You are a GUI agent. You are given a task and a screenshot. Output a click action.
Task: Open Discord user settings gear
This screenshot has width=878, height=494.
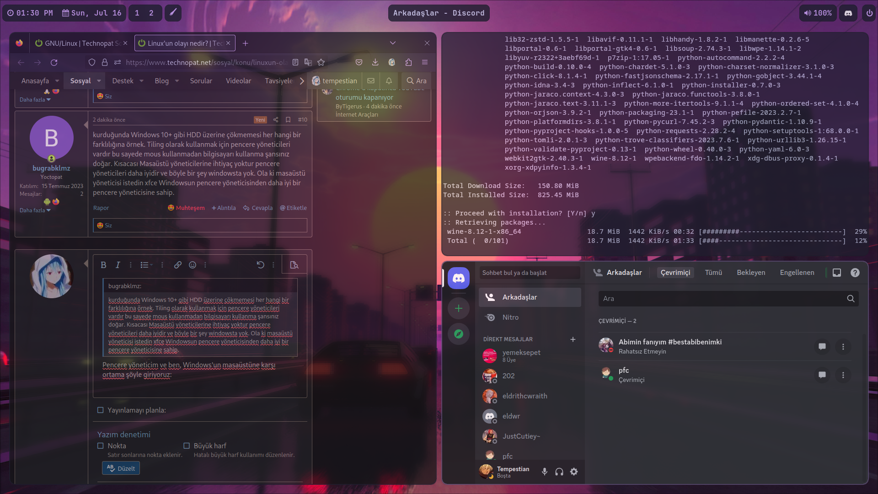tap(574, 472)
